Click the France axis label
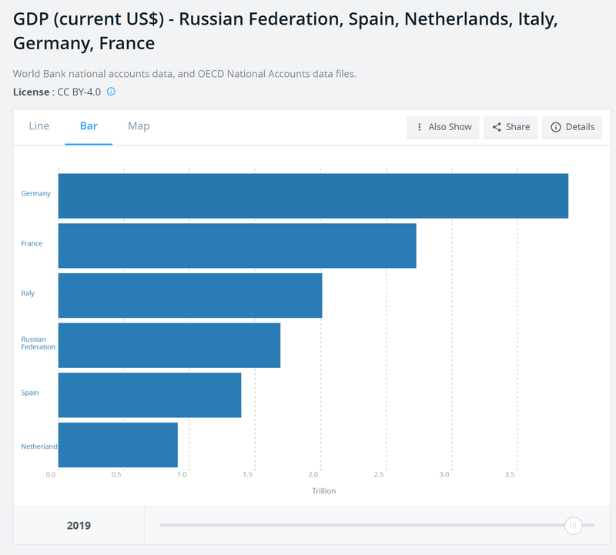This screenshot has width=616, height=555. [x=32, y=243]
